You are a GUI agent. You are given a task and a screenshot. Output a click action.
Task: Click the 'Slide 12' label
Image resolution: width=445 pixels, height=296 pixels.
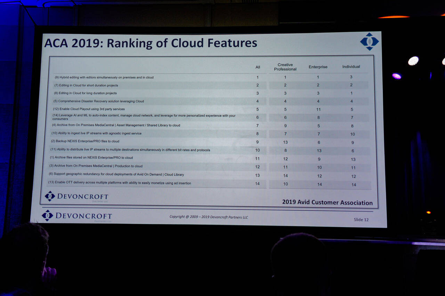pos(361,220)
